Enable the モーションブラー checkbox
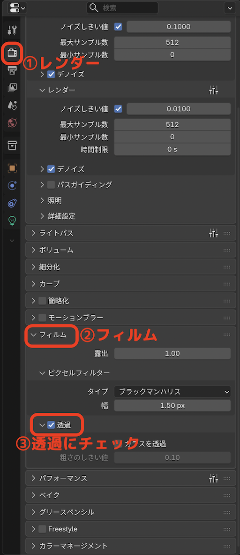The height and width of the screenshot is (555, 240). pyautogui.click(x=42, y=318)
